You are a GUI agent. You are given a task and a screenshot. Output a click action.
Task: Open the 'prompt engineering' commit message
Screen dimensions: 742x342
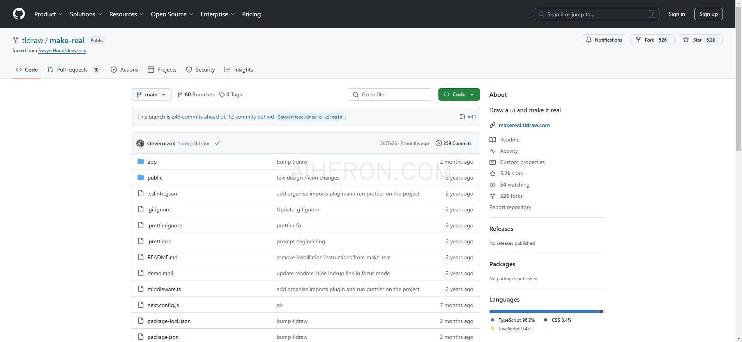[x=300, y=241]
